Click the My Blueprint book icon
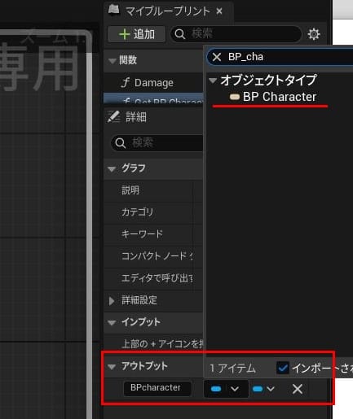353x419 pixels. point(113,11)
